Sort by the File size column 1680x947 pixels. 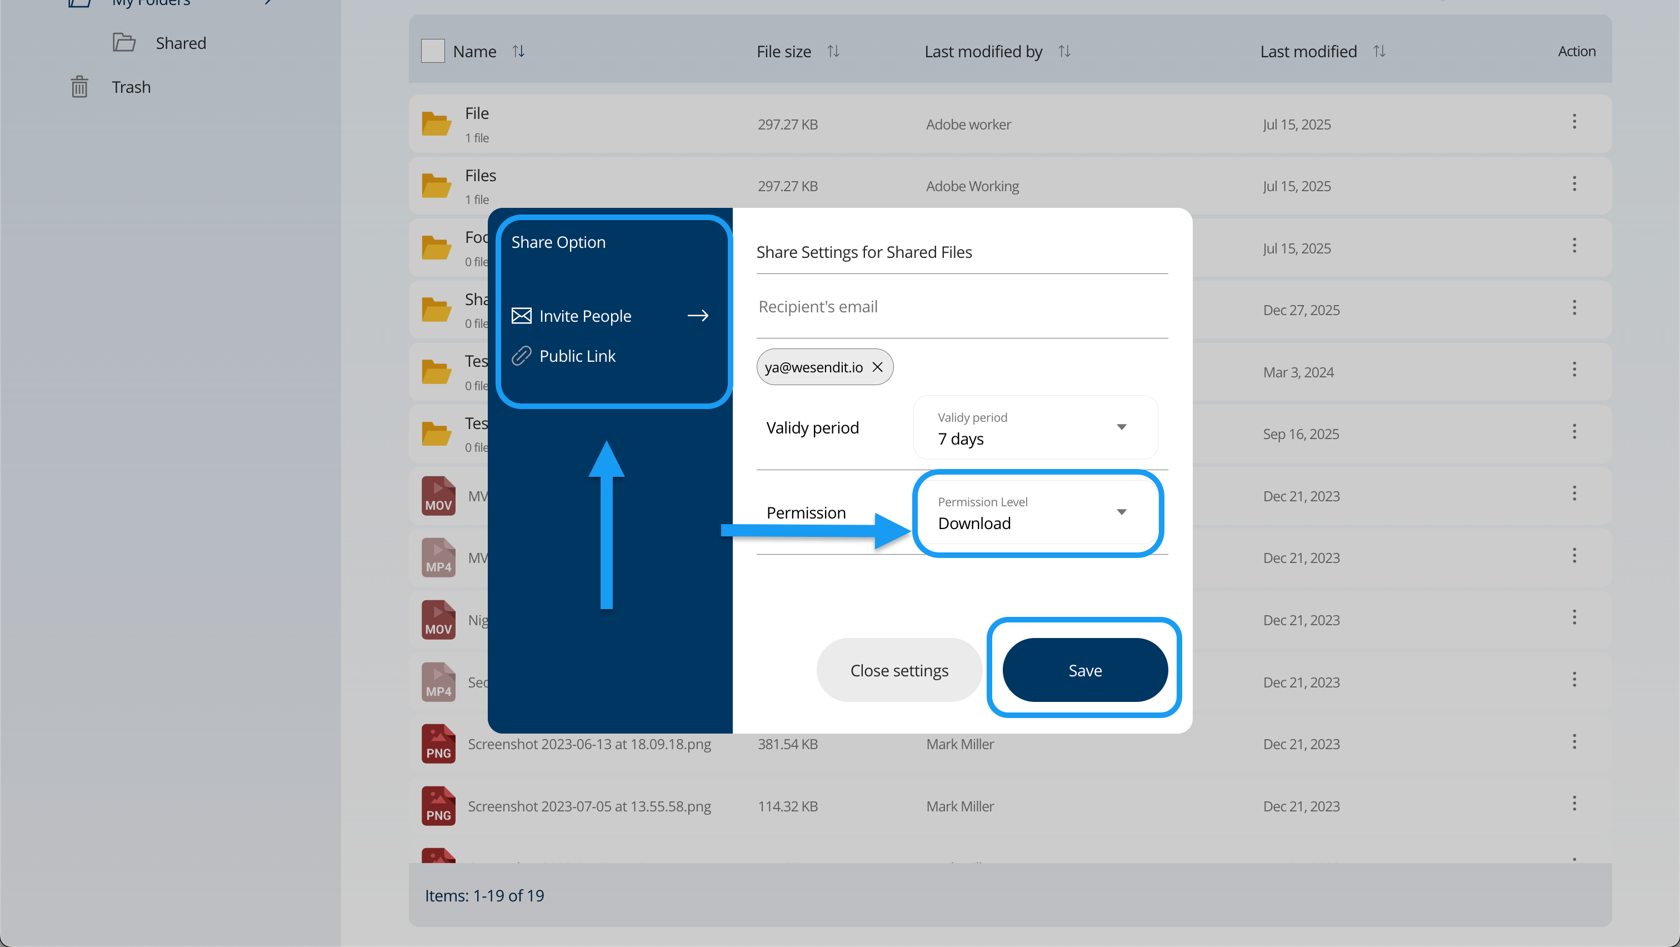tap(833, 51)
